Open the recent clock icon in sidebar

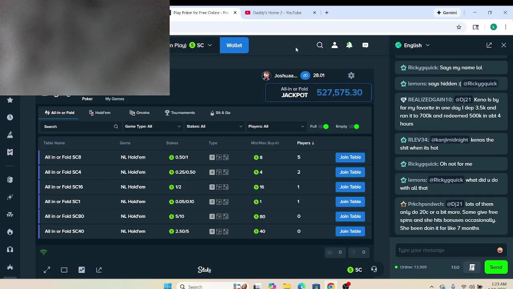click(10, 117)
